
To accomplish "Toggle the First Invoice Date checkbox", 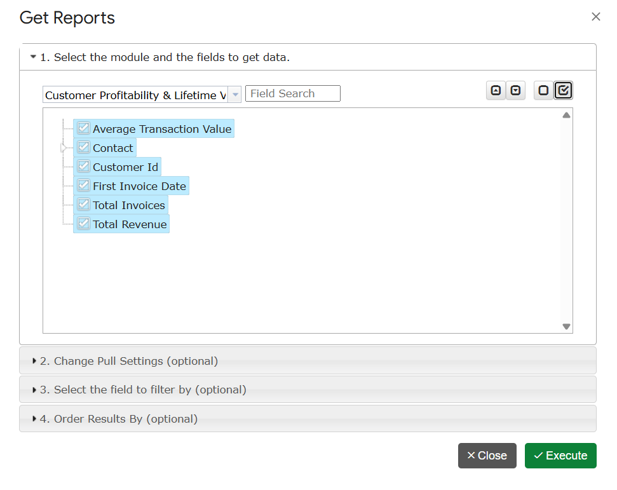I will (83, 186).
